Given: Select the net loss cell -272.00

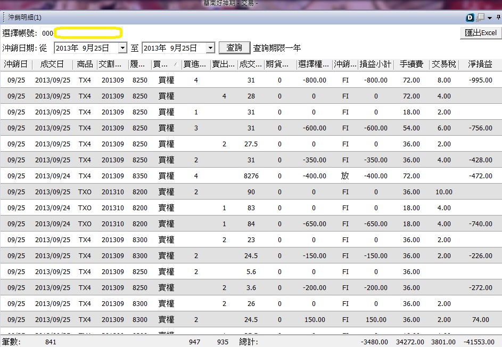Looking at the screenshot, I should tap(481, 287).
